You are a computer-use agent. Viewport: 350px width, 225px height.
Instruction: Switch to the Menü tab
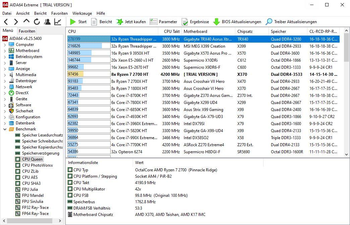pos(8,31)
